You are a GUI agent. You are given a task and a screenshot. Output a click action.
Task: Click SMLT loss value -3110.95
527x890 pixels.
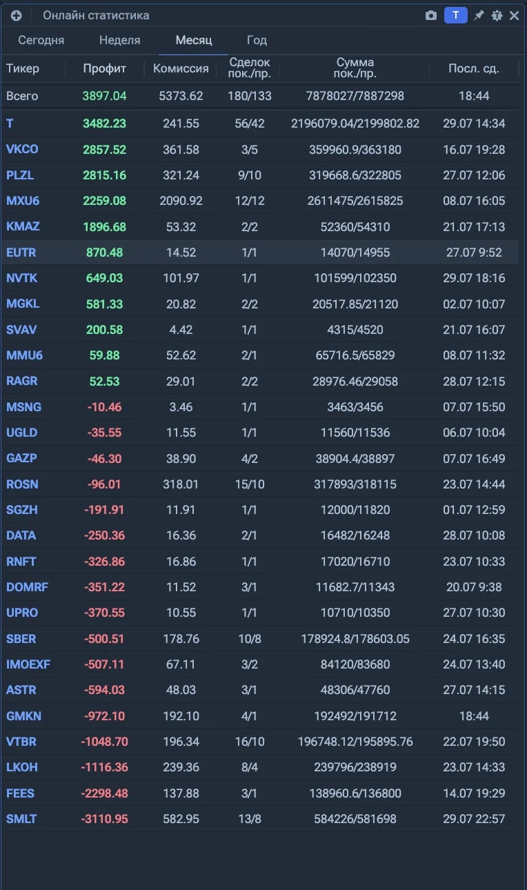tap(105, 819)
